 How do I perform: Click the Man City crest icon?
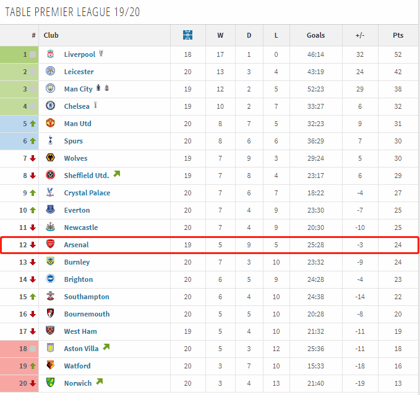50,89
